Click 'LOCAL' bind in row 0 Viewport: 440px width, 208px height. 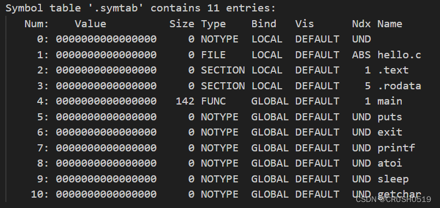(267, 39)
